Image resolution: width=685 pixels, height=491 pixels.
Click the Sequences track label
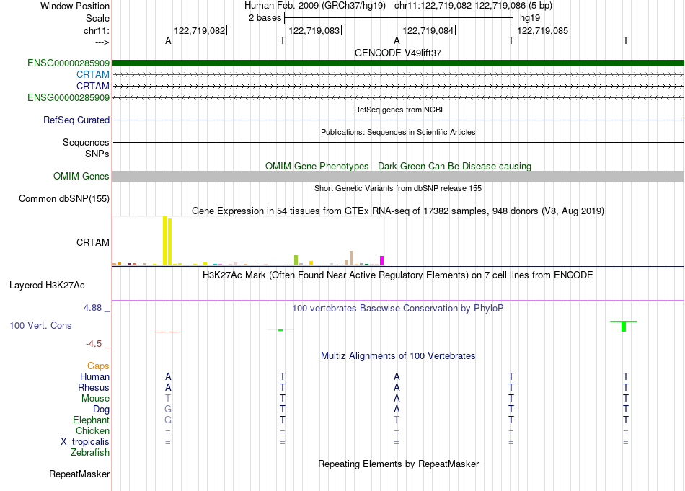pos(86,143)
